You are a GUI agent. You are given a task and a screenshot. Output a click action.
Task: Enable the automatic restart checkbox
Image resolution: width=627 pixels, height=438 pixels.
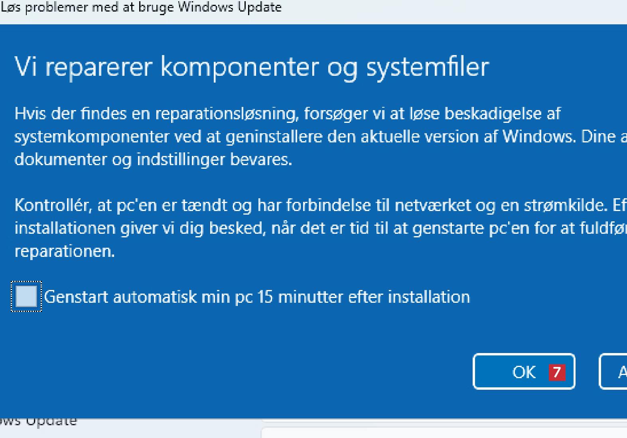point(26,297)
